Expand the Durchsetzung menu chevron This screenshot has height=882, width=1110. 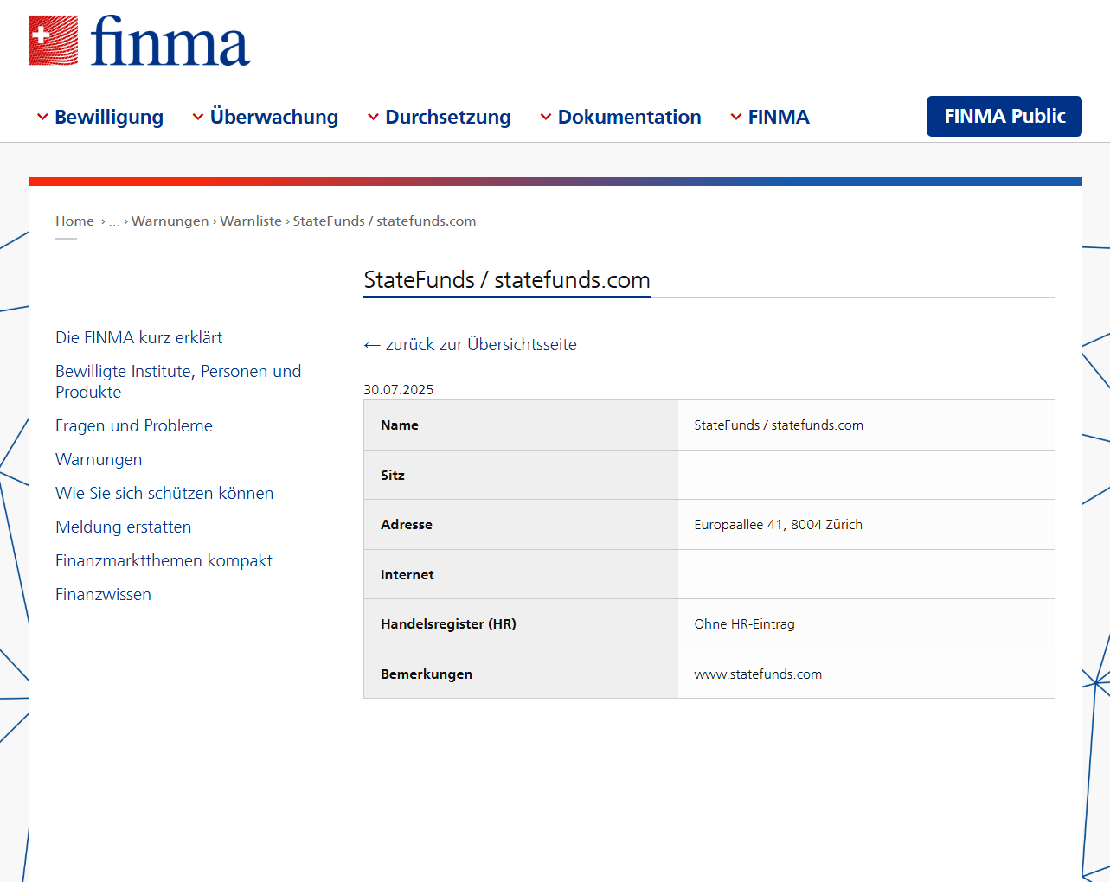pyautogui.click(x=374, y=117)
